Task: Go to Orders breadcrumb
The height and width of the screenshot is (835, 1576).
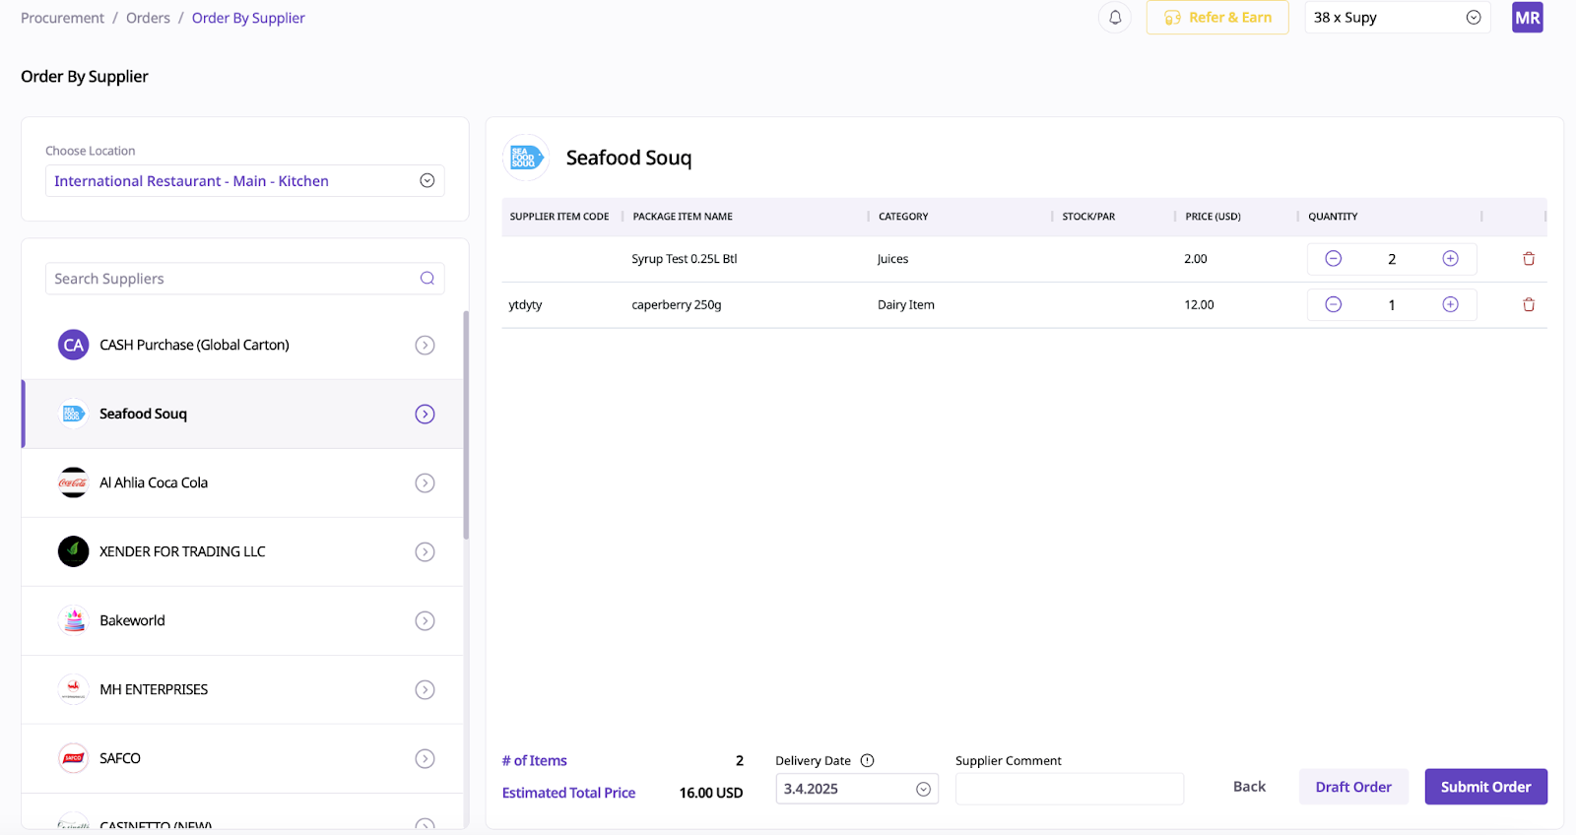Action: [x=148, y=18]
